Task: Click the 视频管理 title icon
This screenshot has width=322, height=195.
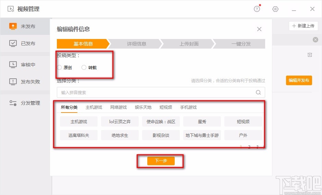Action: click(11, 9)
